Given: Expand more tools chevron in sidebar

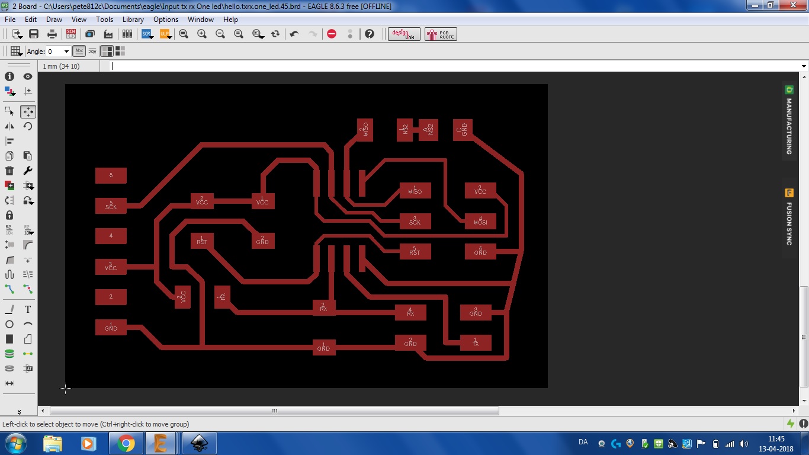Looking at the screenshot, I should pos(19,412).
